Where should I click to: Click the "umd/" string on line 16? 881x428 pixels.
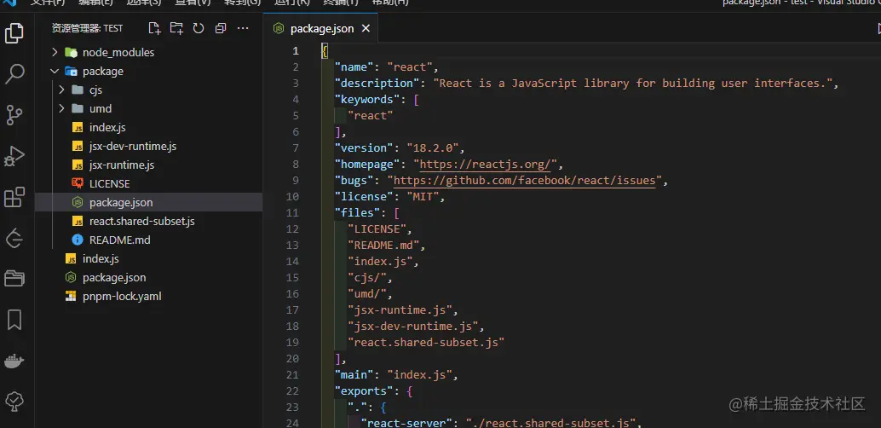[367, 294]
